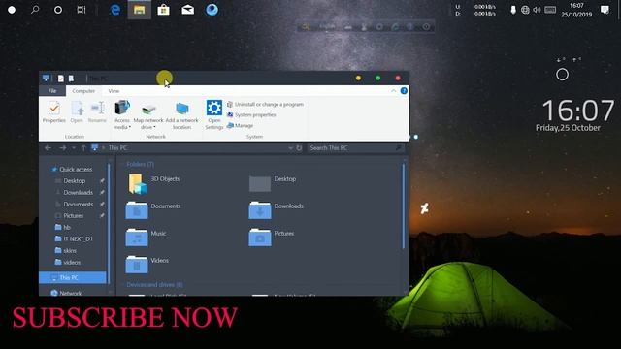The width and height of the screenshot is (621, 349).
Task: Click the Refresh button
Action: pos(299,148)
